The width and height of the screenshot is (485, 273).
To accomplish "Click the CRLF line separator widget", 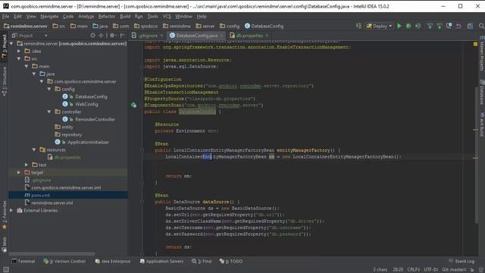I will click(414, 270).
